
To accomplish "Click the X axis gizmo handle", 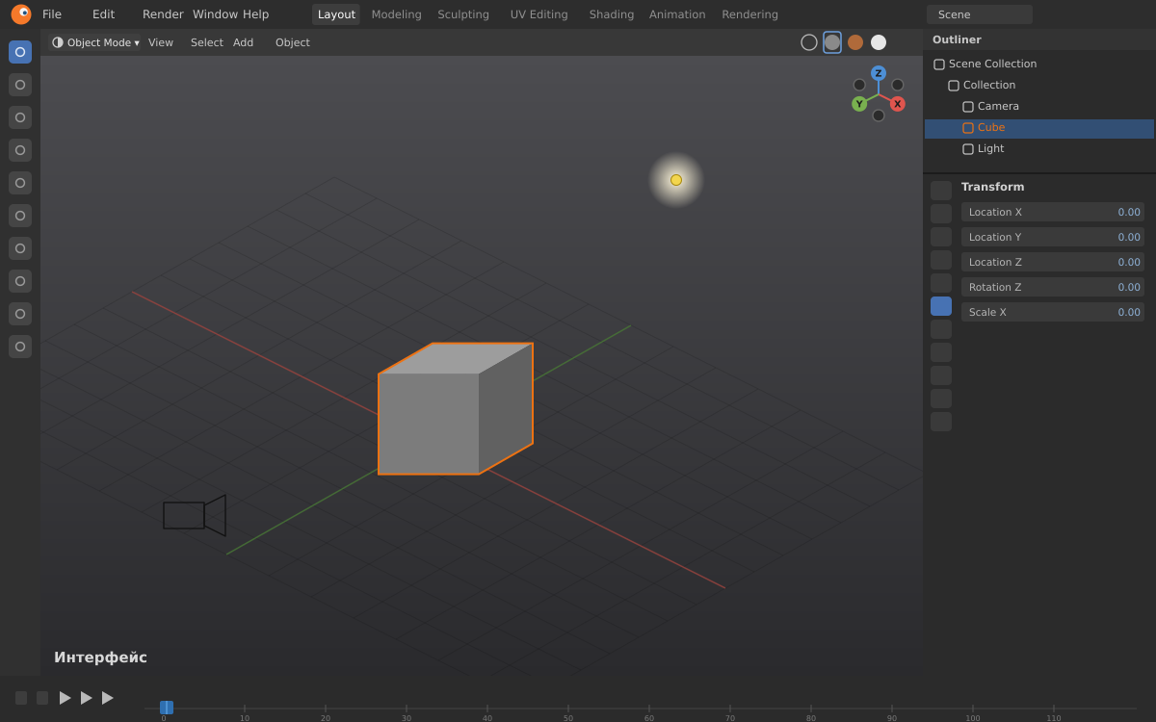I will pos(898,104).
